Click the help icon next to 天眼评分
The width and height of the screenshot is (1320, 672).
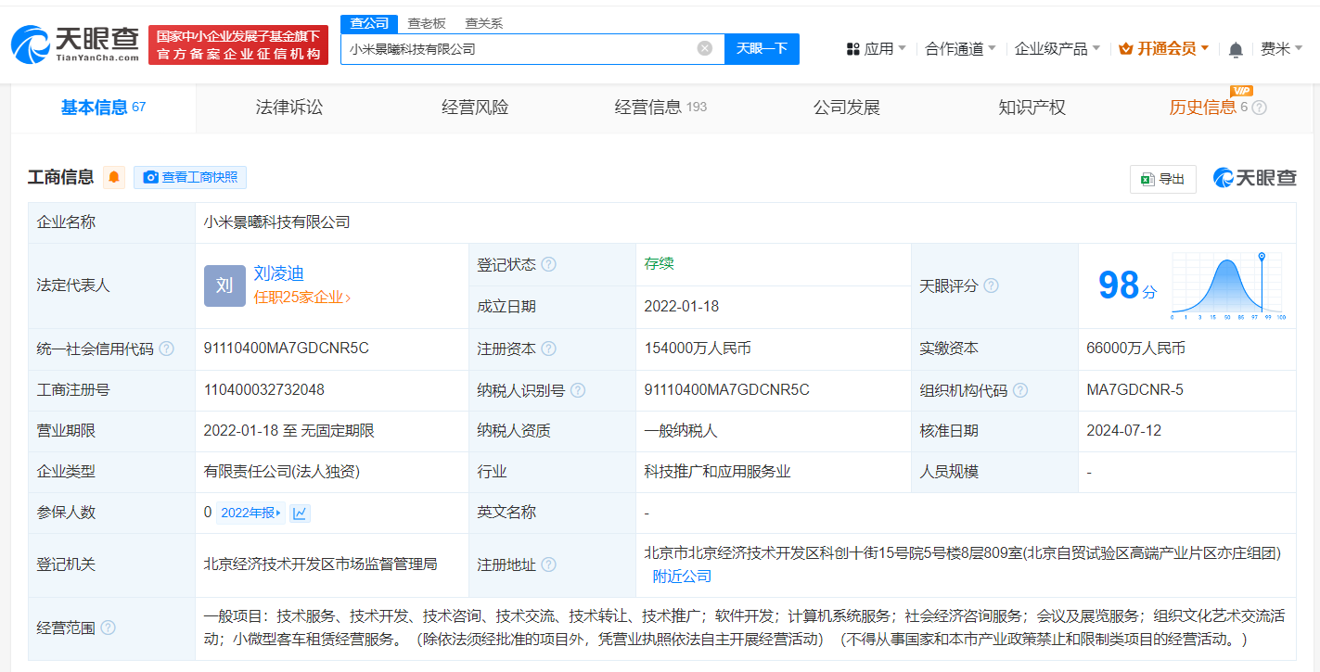(x=992, y=285)
